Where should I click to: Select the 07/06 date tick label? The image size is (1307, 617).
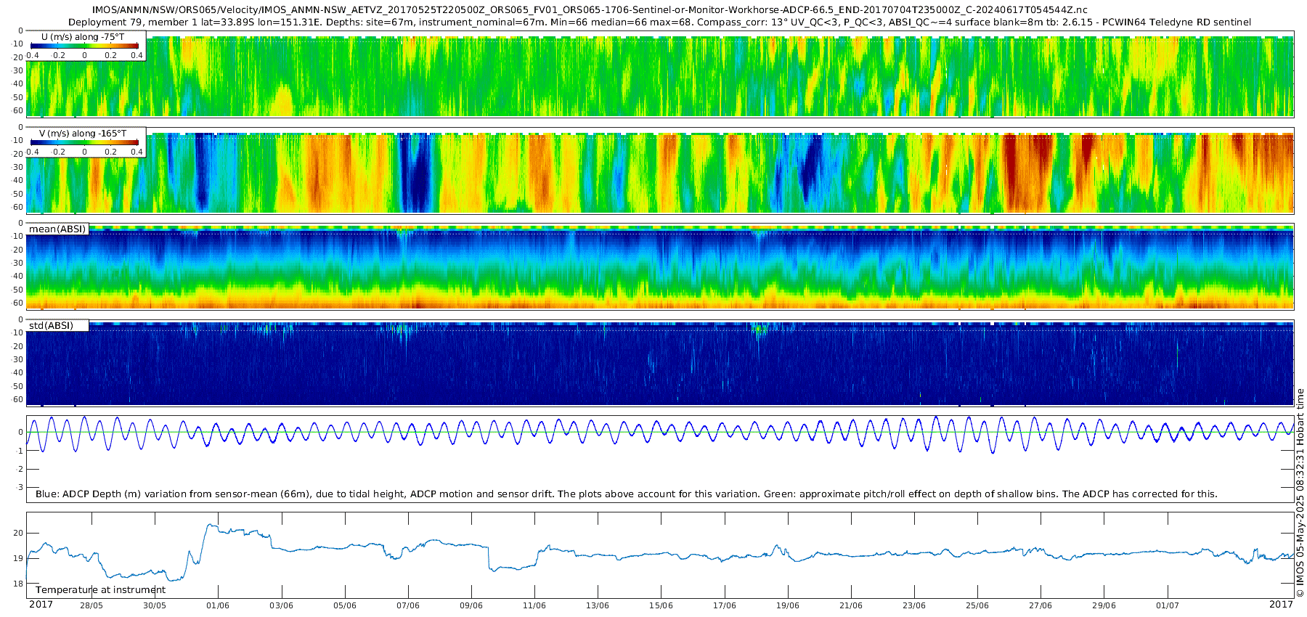point(407,605)
